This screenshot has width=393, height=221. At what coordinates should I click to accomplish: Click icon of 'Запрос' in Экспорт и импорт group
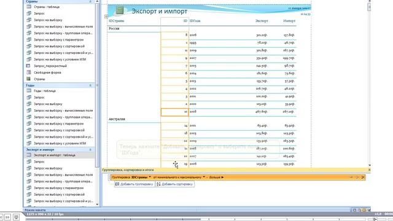pyautogui.click(x=29, y=161)
